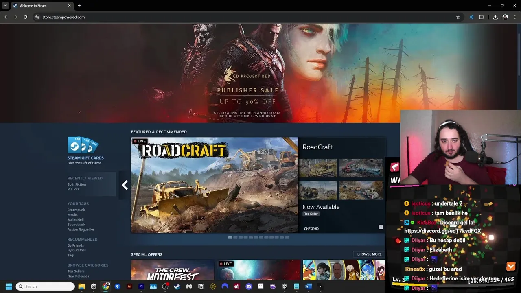Preview RoadCraft screenshot with yellow tracked vehicle
Image resolution: width=521 pixels, height=293 pixels.
point(318,168)
